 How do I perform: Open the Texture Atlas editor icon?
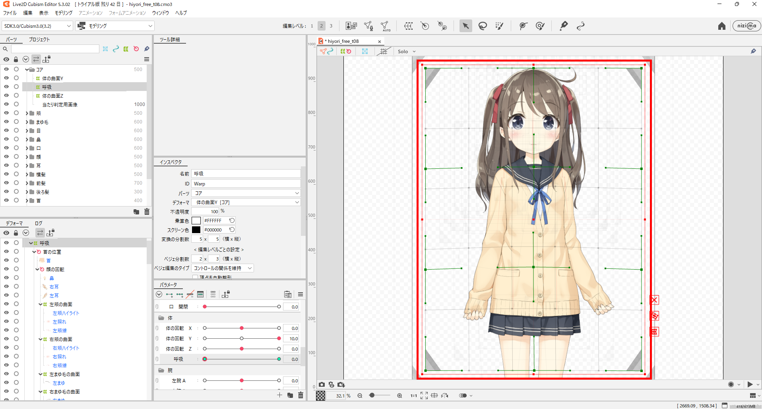[351, 26]
